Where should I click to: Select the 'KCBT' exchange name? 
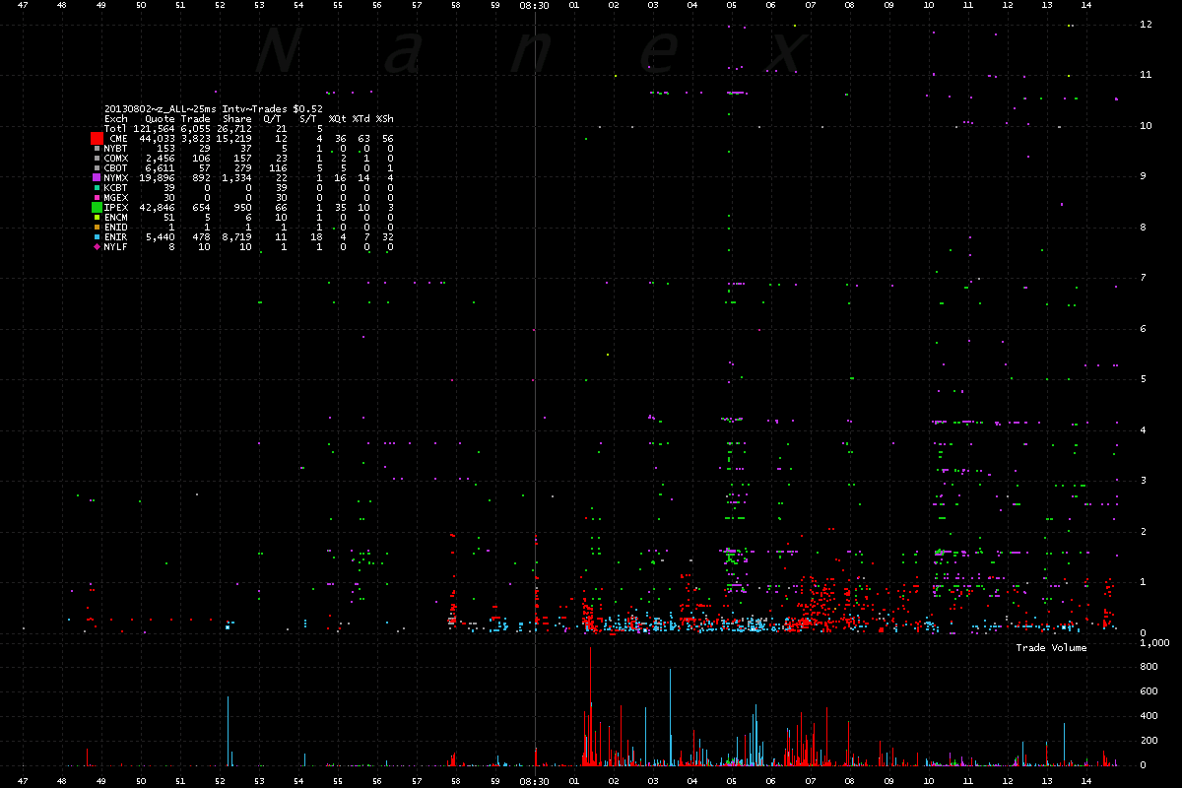[116, 188]
